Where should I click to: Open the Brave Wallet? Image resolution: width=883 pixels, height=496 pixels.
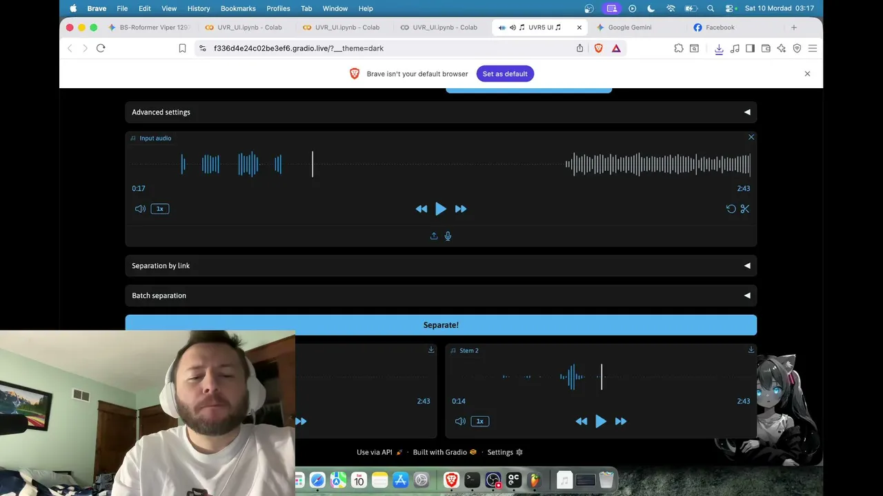pos(766,48)
